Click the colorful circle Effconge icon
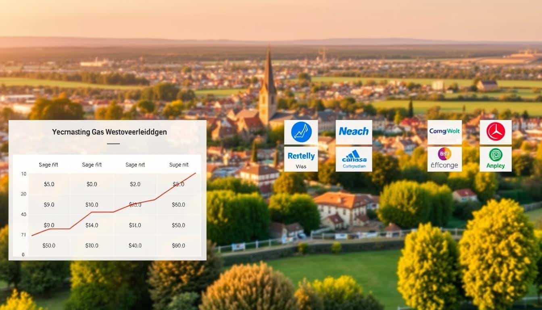The height and width of the screenshot is (310, 542). click(444, 154)
